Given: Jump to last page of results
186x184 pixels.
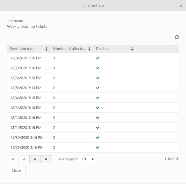Looking at the screenshot, I should (46, 159).
